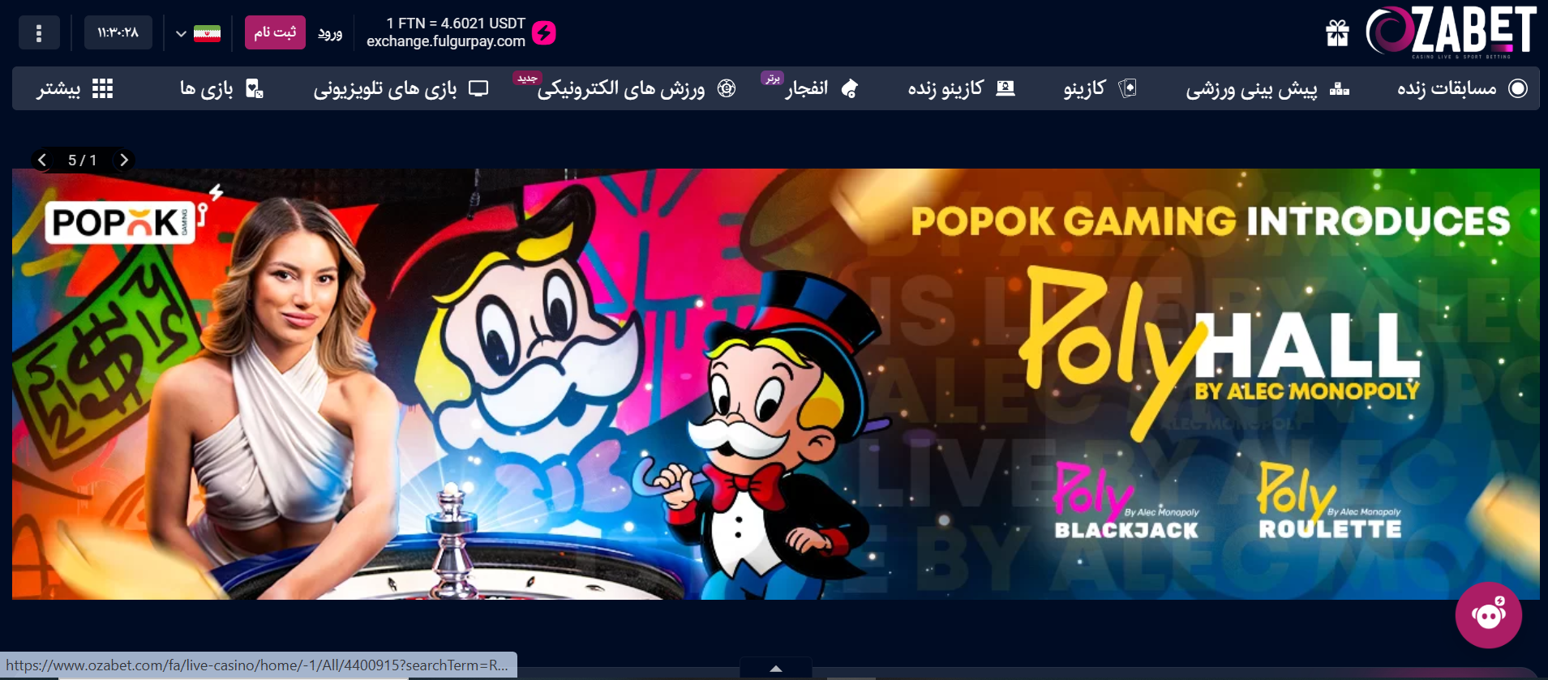The image size is (1548, 680).
Task: Expand the language dropdown arrow
Action: [181, 34]
